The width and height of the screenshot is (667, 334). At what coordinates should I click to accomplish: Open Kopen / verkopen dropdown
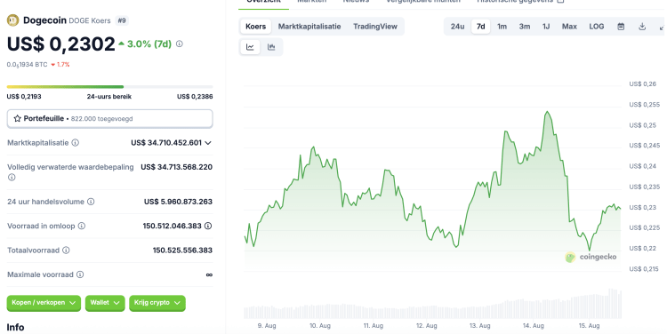pyautogui.click(x=44, y=303)
